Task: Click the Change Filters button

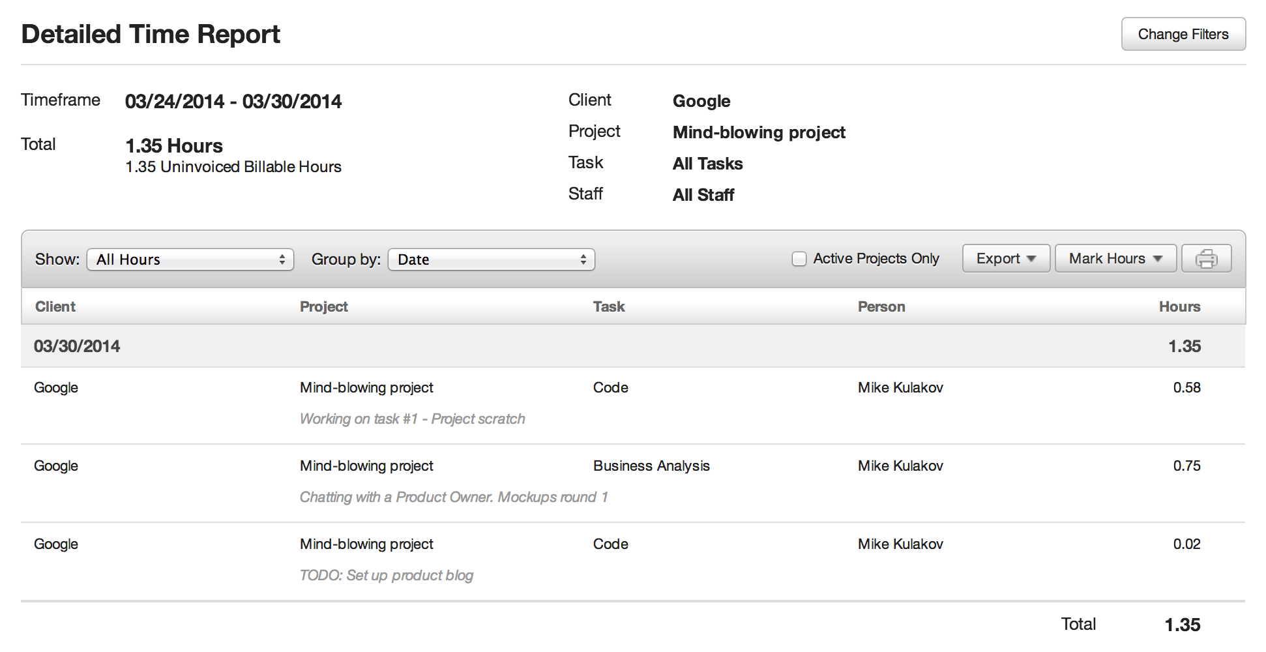Action: [x=1183, y=34]
